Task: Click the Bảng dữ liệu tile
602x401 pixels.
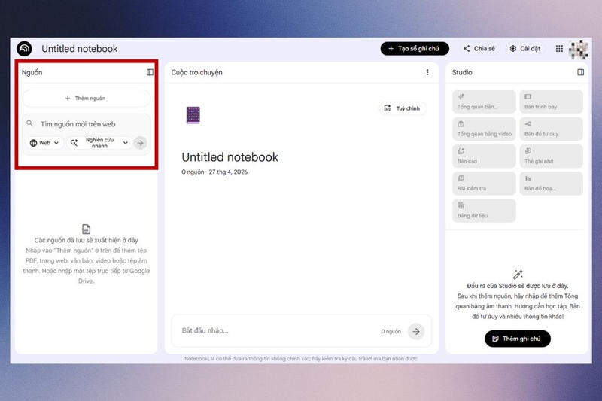Action: pyautogui.click(x=484, y=211)
